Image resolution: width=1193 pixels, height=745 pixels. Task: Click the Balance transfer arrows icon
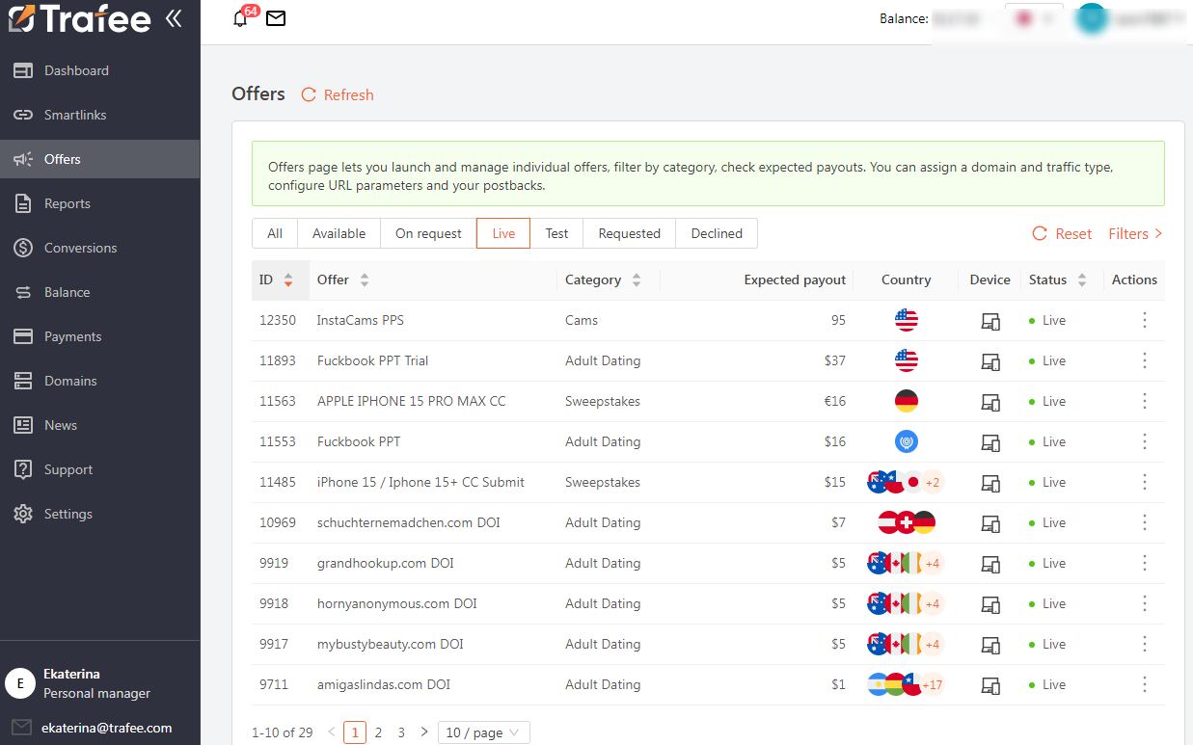(x=23, y=292)
